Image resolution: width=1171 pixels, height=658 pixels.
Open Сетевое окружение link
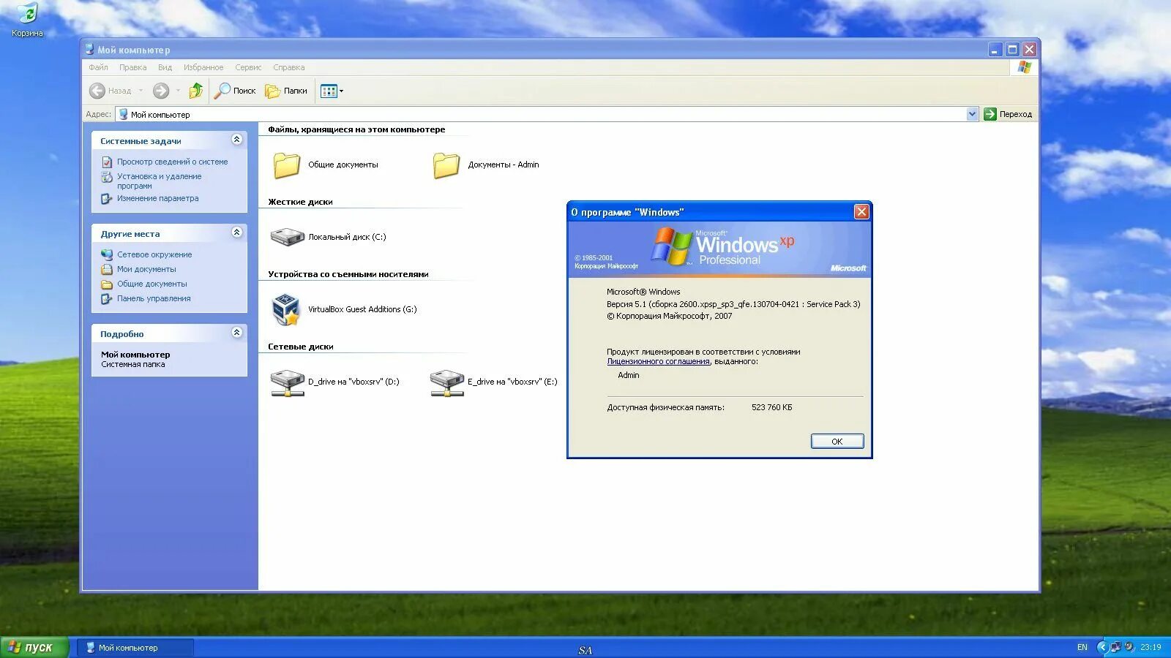(x=154, y=254)
